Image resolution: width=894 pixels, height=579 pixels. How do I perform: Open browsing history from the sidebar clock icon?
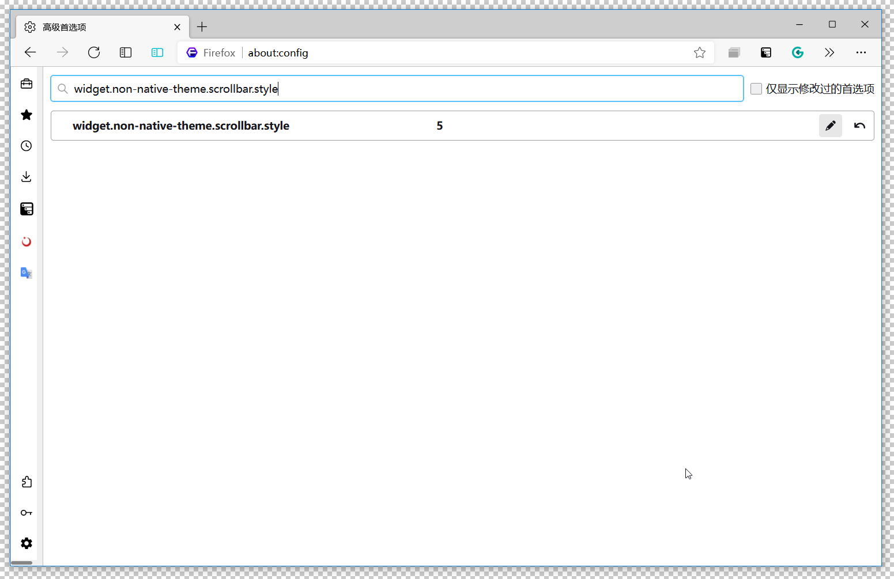(26, 146)
